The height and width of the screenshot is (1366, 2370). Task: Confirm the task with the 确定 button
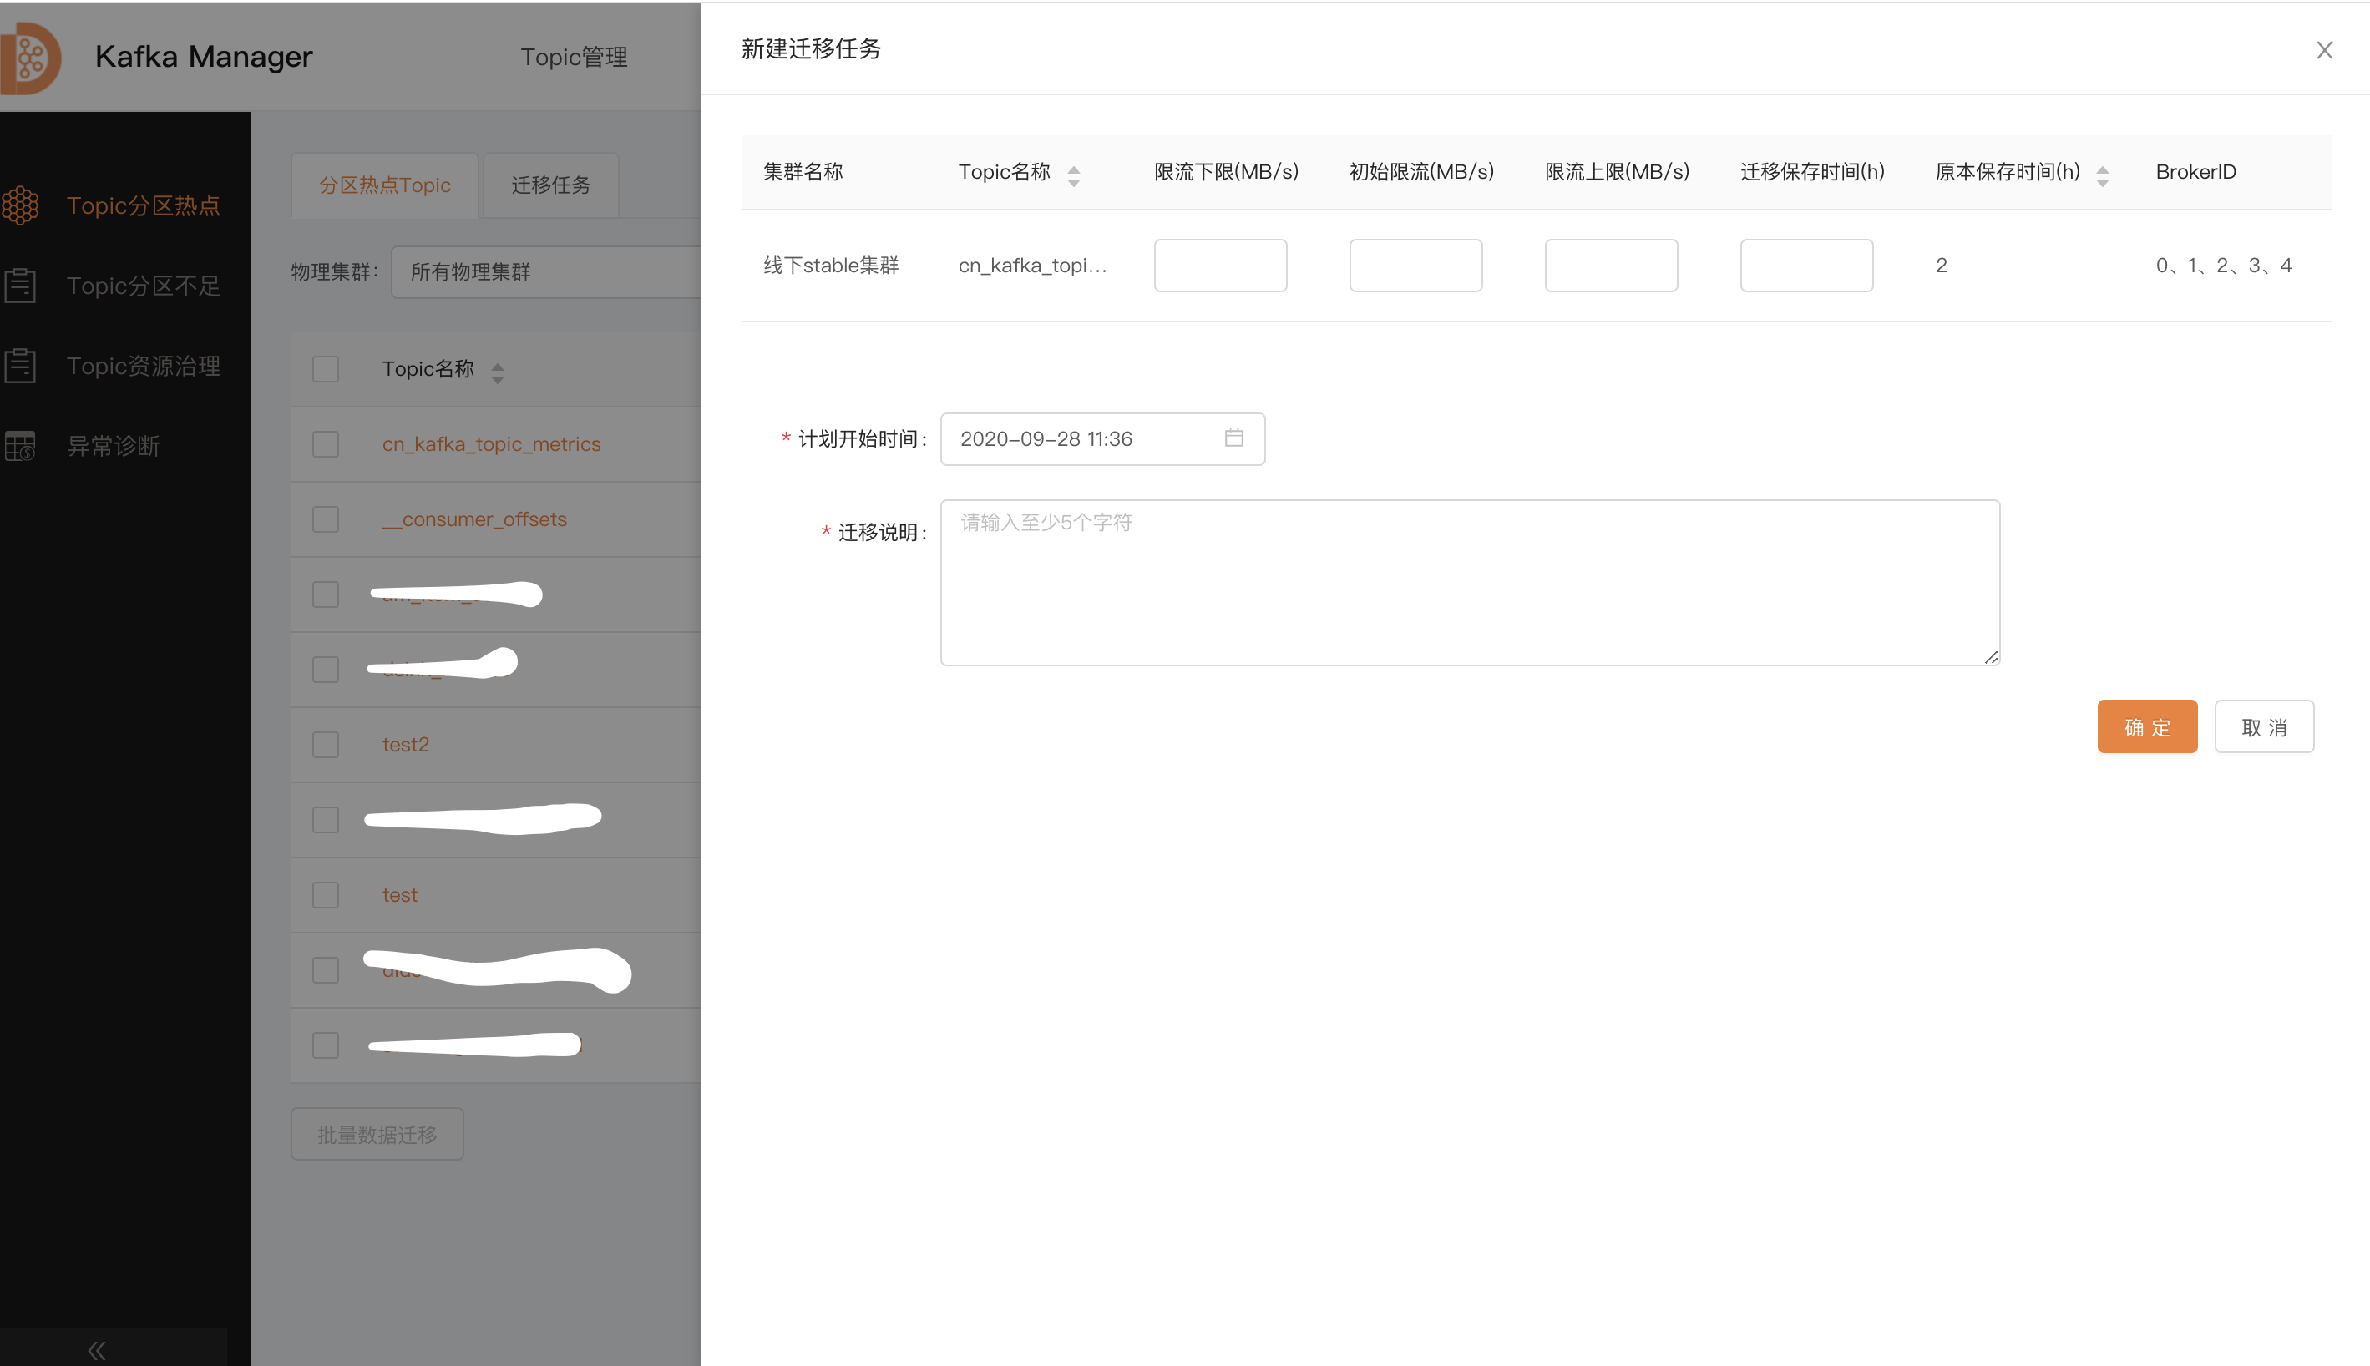coord(2148,726)
